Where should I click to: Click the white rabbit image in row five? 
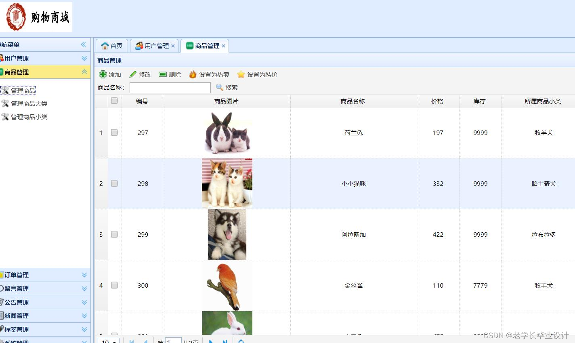point(227,323)
